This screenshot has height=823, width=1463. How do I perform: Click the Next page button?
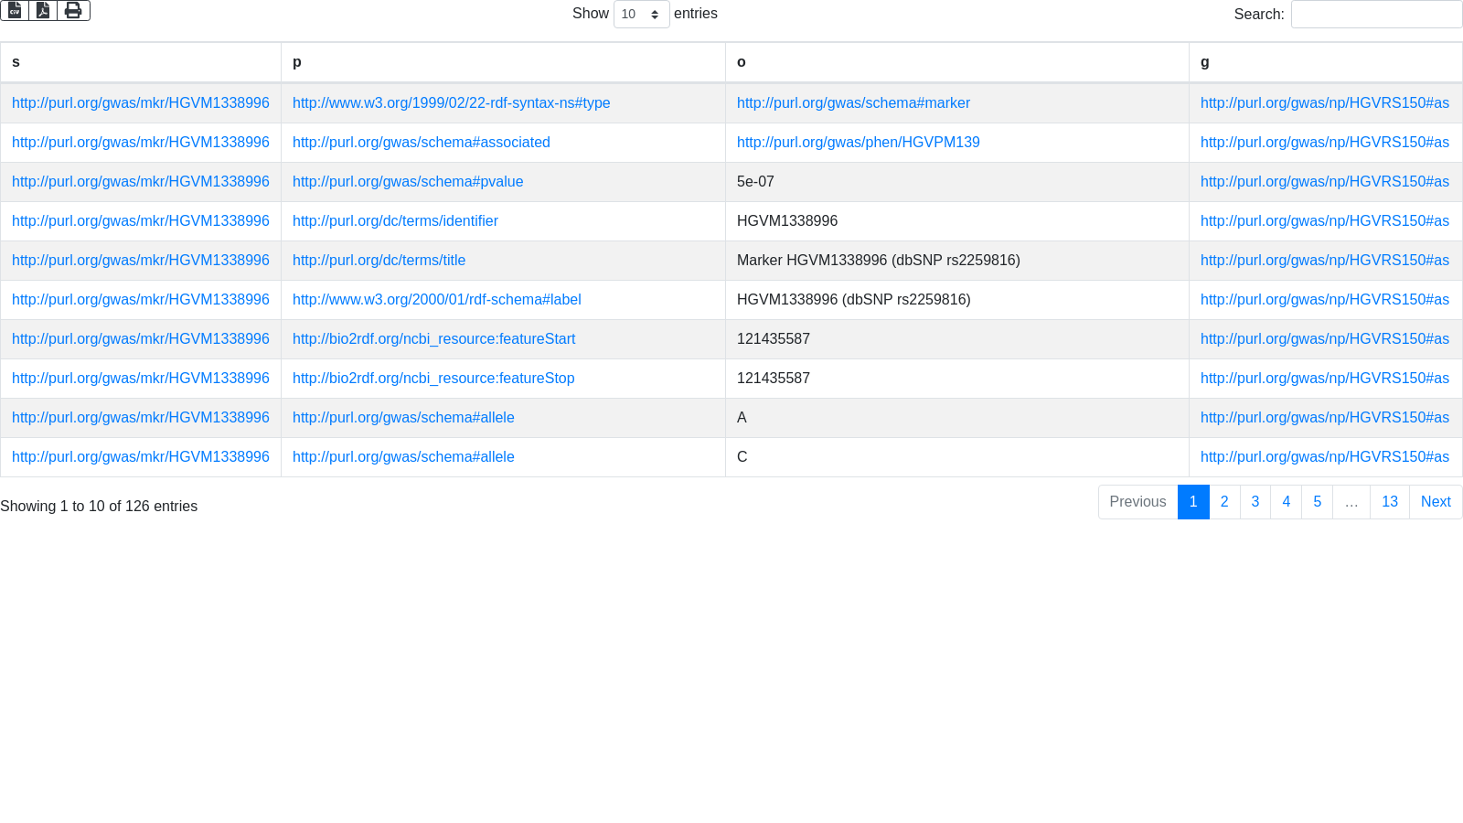point(1436,502)
